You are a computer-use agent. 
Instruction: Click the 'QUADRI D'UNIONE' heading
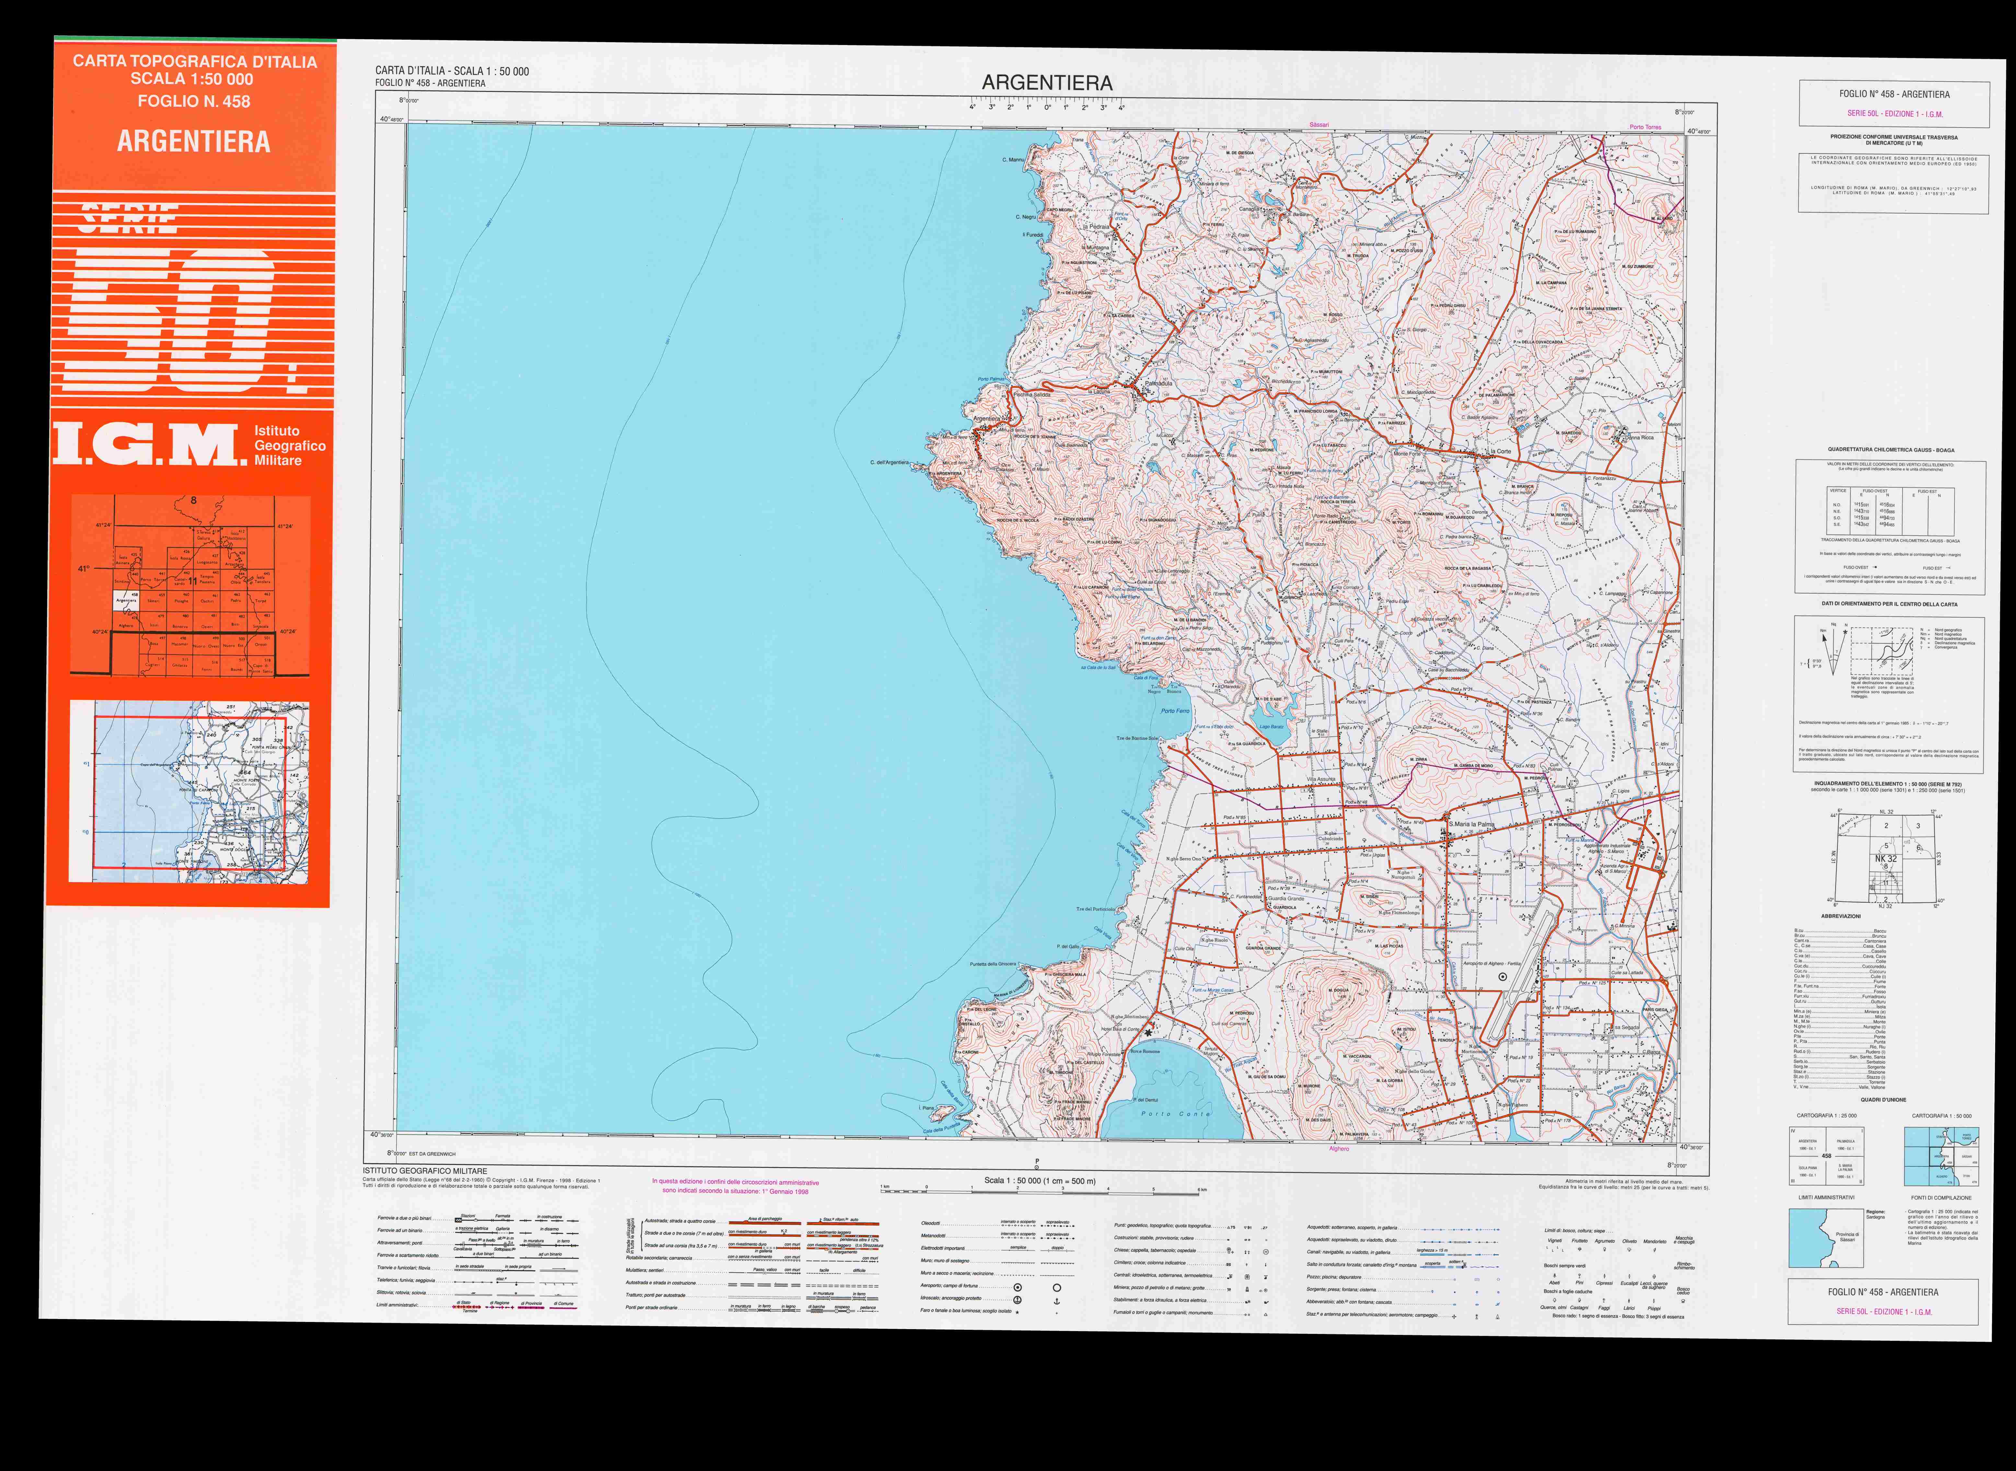click(x=1883, y=1100)
